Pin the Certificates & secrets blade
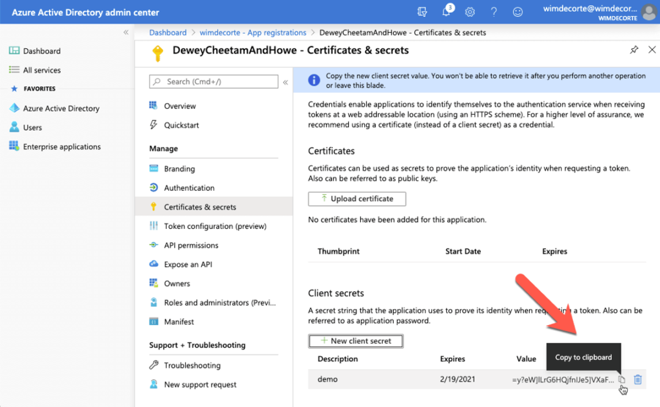 635,50
